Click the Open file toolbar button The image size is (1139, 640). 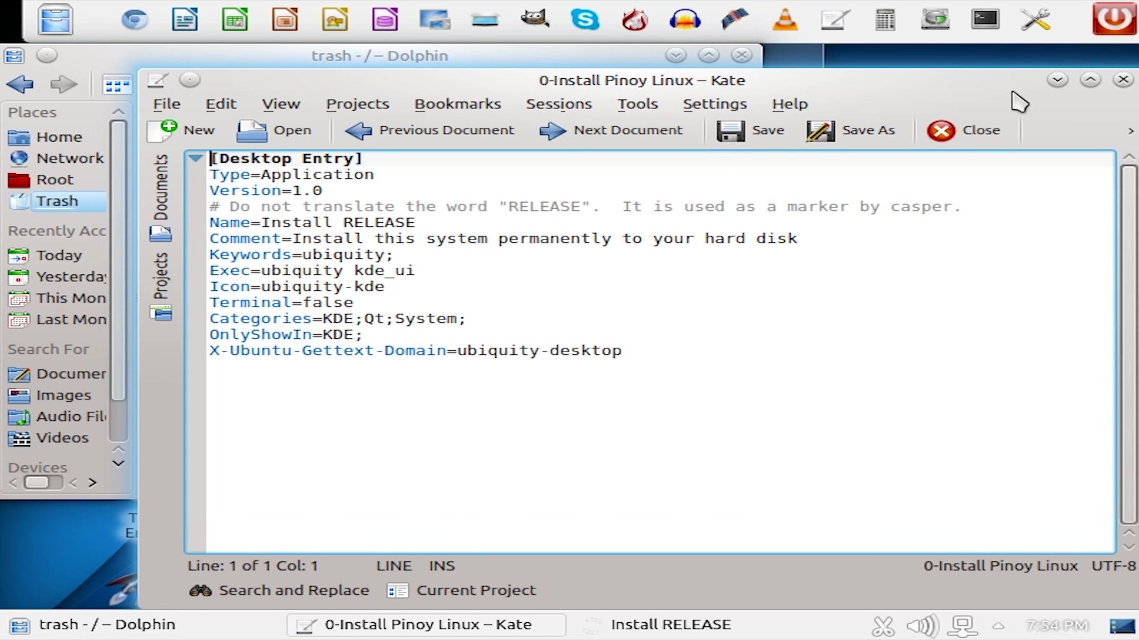coord(274,130)
